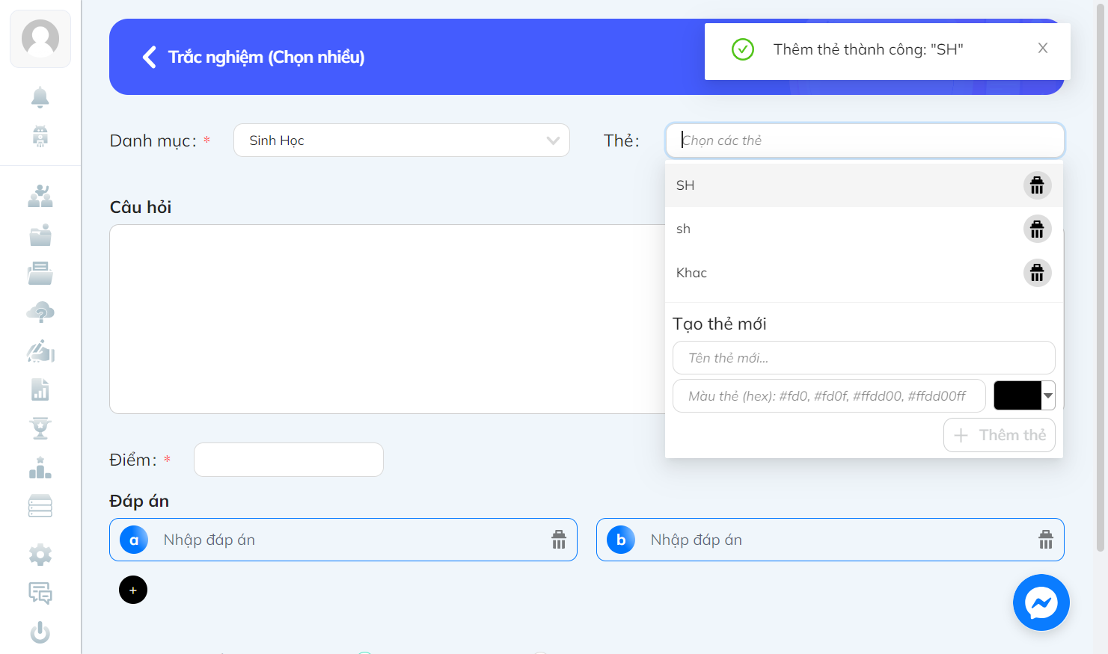This screenshot has width=1108, height=654.
Task: Open the settings gear icon
Action: pos(40,555)
